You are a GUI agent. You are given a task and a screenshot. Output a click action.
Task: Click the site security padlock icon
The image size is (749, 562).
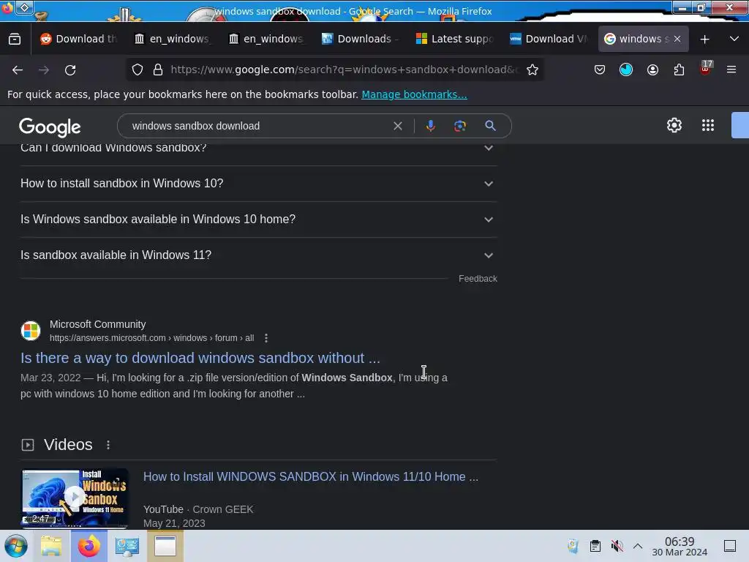[x=158, y=70]
